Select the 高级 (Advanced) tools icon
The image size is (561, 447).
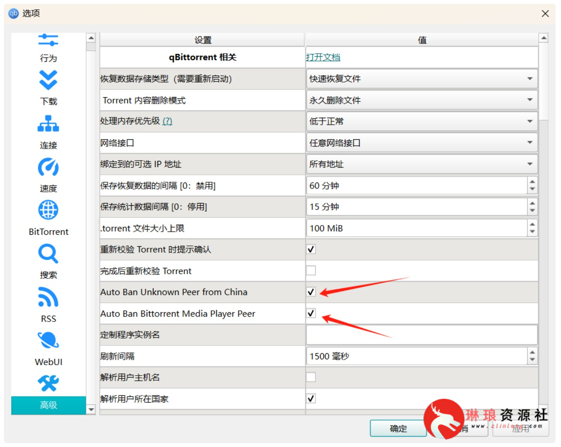(x=48, y=383)
